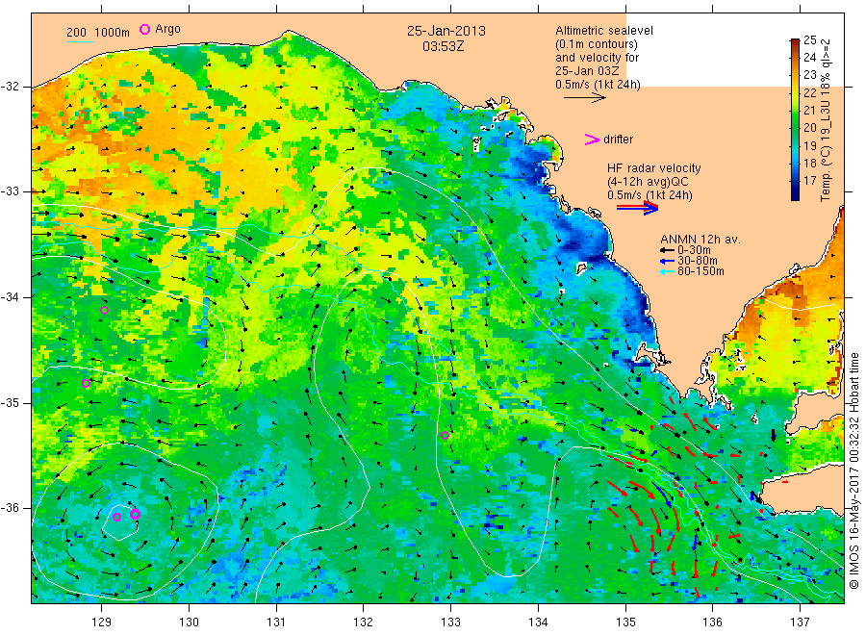Screen dimensions: 866x635
Task: Click the Argo float marker near 34.8S
Action: point(87,383)
